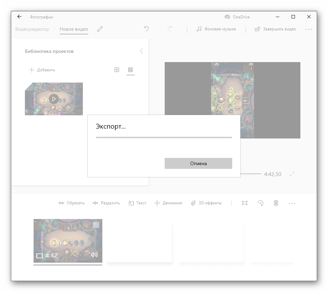The height and width of the screenshot is (292, 328).
Task: Click the redo arrow icon
Action: 170,29
